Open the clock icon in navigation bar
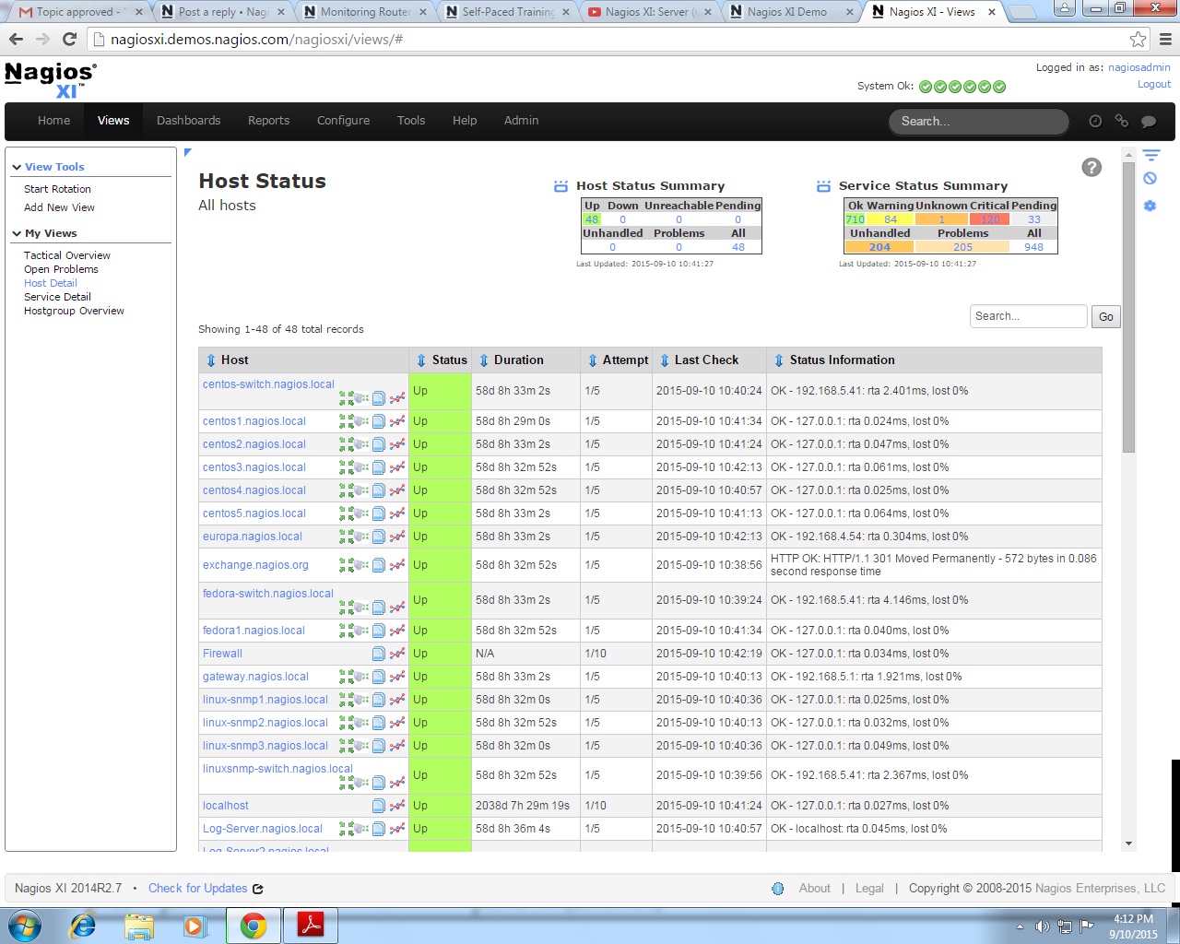This screenshot has height=944, width=1180. tap(1095, 121)
